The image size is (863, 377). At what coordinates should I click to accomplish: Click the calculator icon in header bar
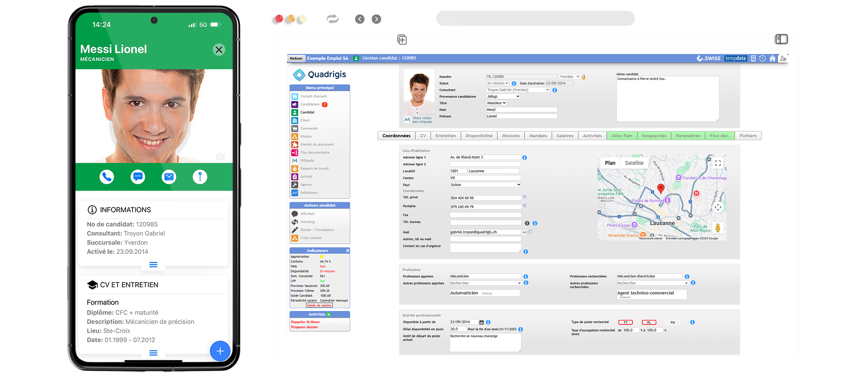(x=753, y=58)
